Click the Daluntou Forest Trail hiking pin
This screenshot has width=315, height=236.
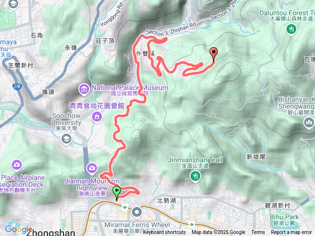[291, 29]
